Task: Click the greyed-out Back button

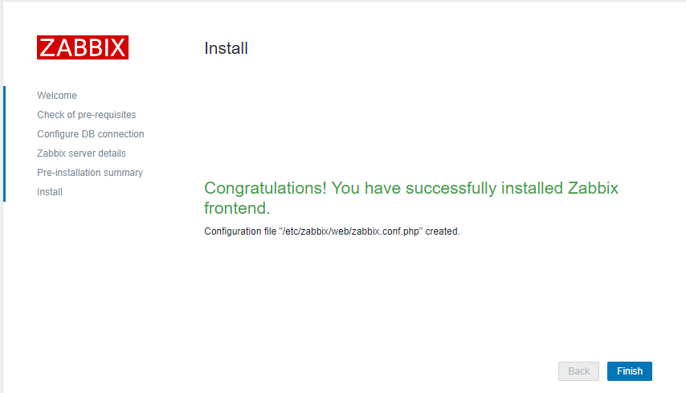Action: (578, 371)
